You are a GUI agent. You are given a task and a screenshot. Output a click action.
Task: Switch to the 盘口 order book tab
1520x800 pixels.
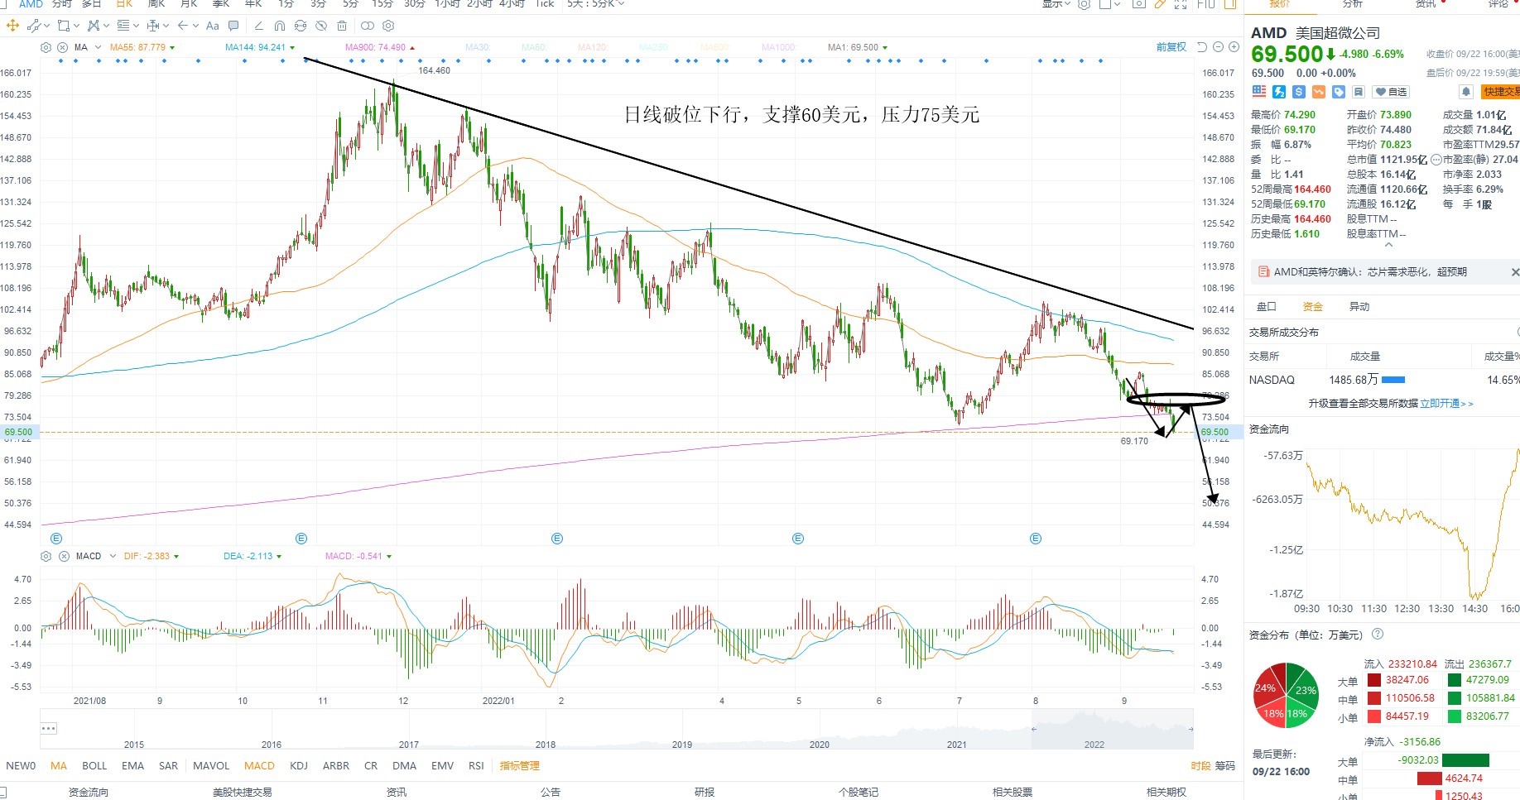pos(1267,306)
